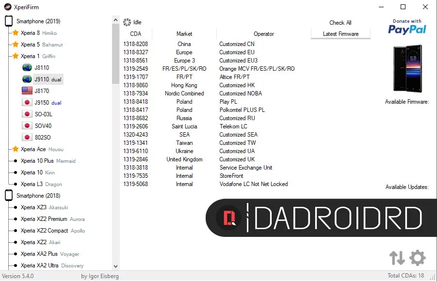This screenshot has width=437, height=281.
Task: Expand the Xperia 10 Plus Mermaid entry
Action: [48, 161]
